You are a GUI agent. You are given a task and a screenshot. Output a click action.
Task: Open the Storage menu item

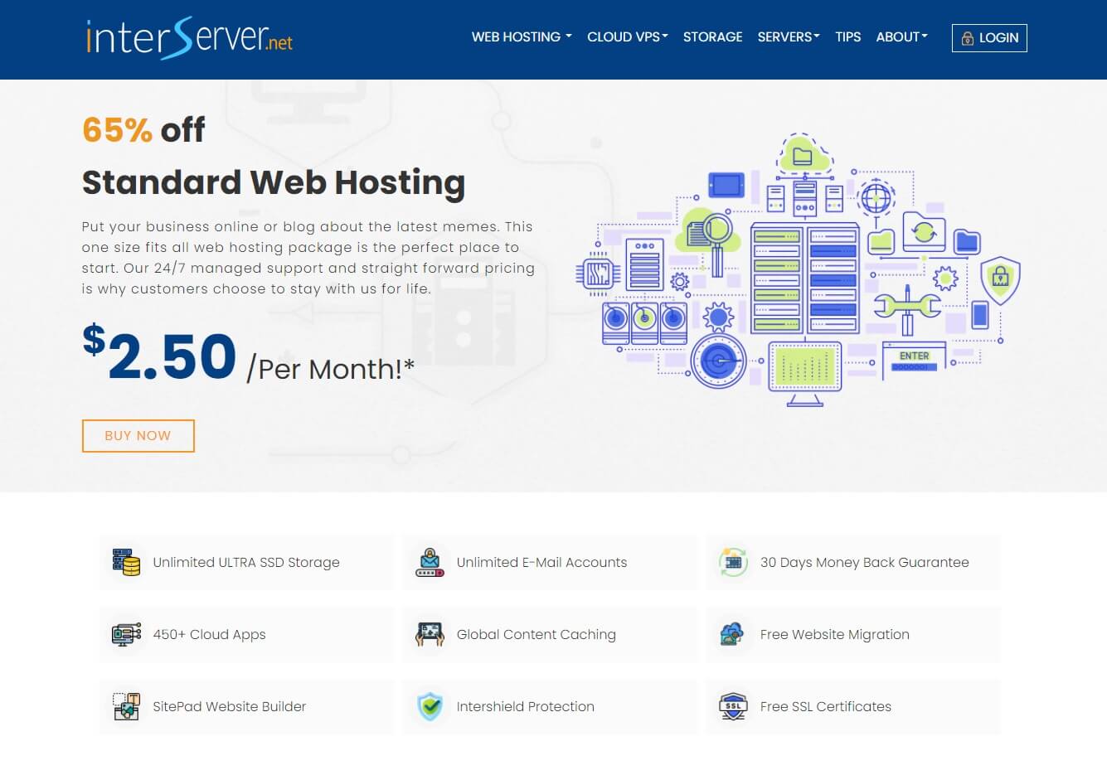coord(712,37)
